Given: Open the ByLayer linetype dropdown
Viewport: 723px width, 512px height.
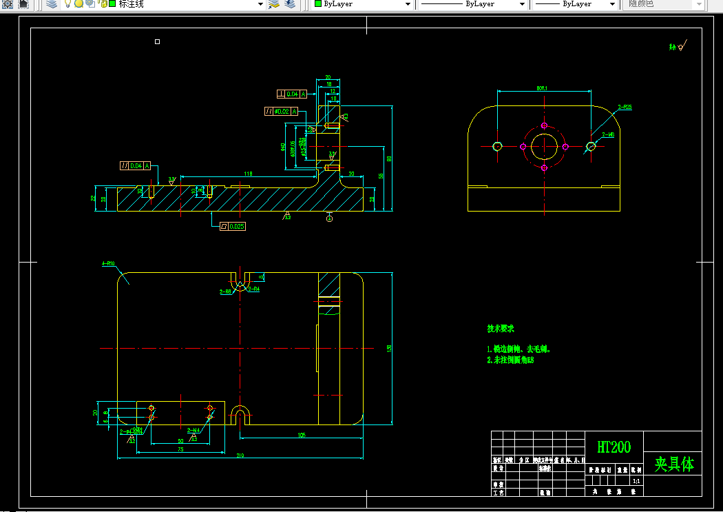Looking at the screenshot, I should pyautogui.click(x=522, y=4).
